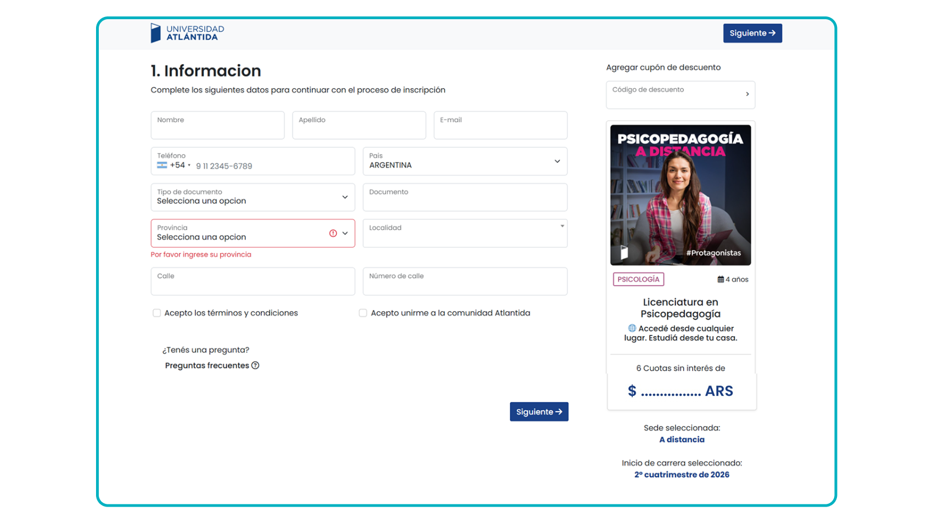The width and height of the screenshot is (933, 523).
Task: Click the Psicopedagogía a distancia course image
Action: click(x=681, y=195)
